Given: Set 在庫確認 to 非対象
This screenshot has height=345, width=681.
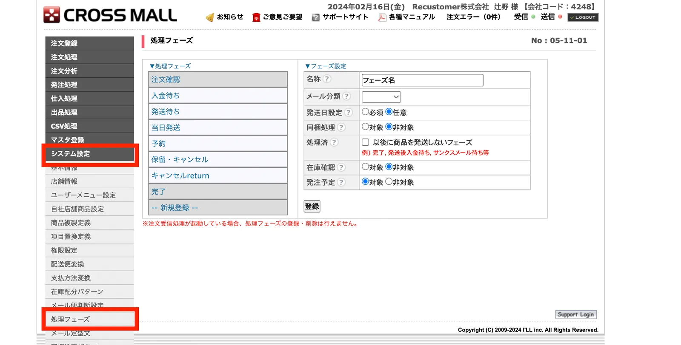Looking at the screenshot, I should (389, 167).
